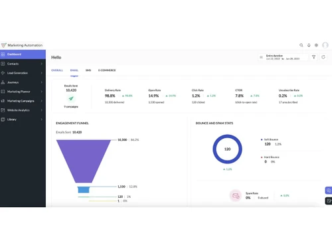332x249 pixels.
Task: Click the refresh icon near the date range
Action: click(x=323, y=57)
